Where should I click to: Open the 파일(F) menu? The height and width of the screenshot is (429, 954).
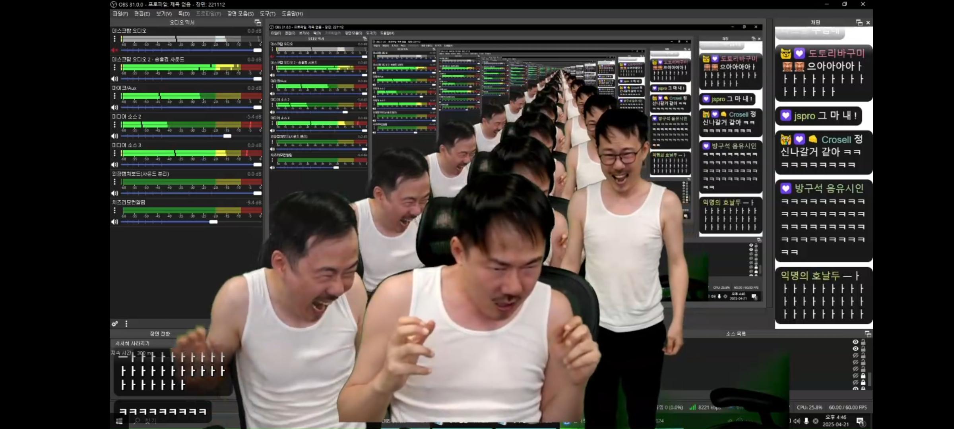pos(120,14)
